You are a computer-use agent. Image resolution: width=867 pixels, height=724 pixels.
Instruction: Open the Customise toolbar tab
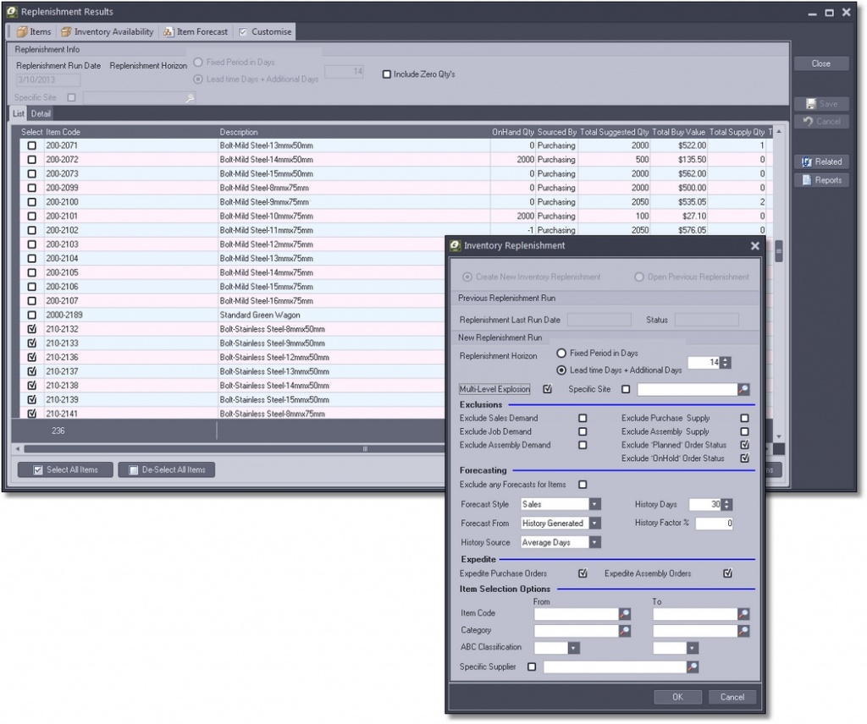pos(265,32)
